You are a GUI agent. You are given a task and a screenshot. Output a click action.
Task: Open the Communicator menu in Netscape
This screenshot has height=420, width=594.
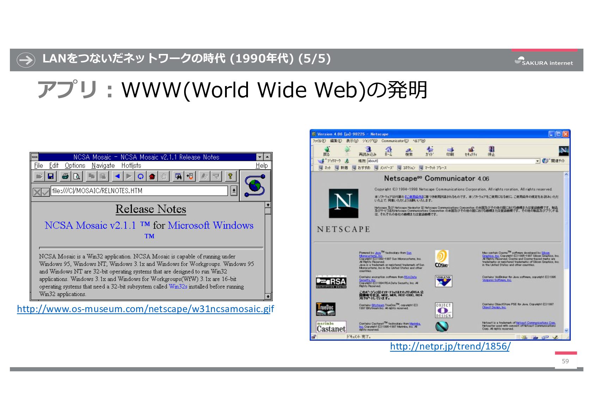[x=395, y=141]
